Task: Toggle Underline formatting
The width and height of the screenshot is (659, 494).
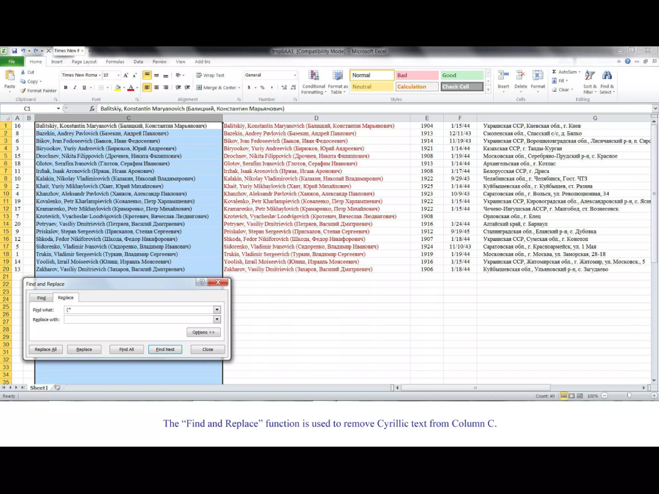Action: click(x=84, y=87)
